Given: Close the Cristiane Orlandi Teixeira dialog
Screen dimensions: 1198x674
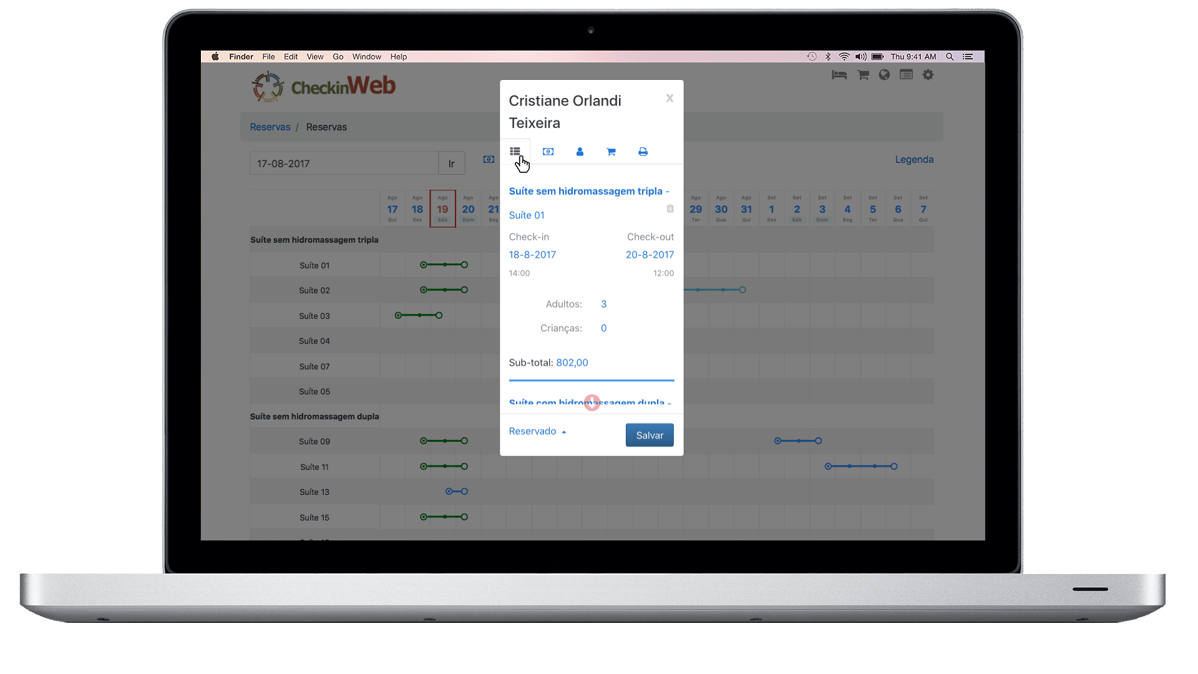Looking at the screenshot, I should [x=670, y=98].
